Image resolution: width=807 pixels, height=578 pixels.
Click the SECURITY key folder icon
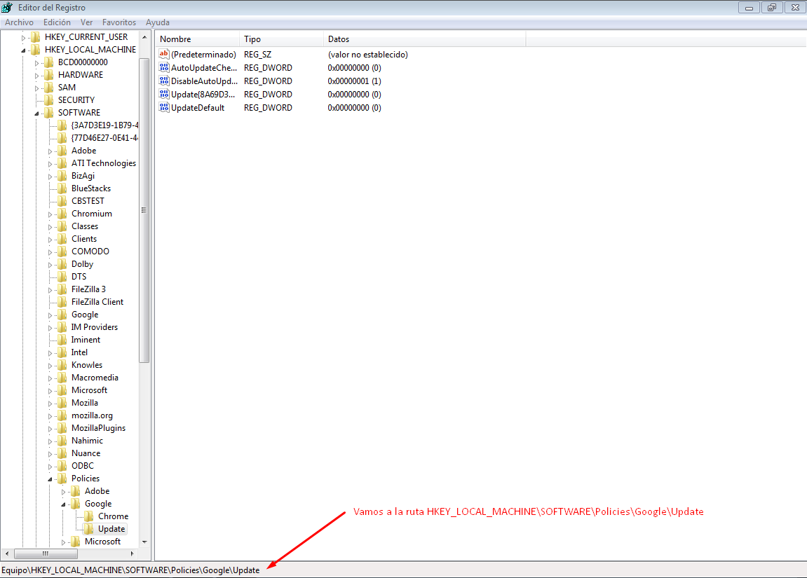click(x=49, y=99)
